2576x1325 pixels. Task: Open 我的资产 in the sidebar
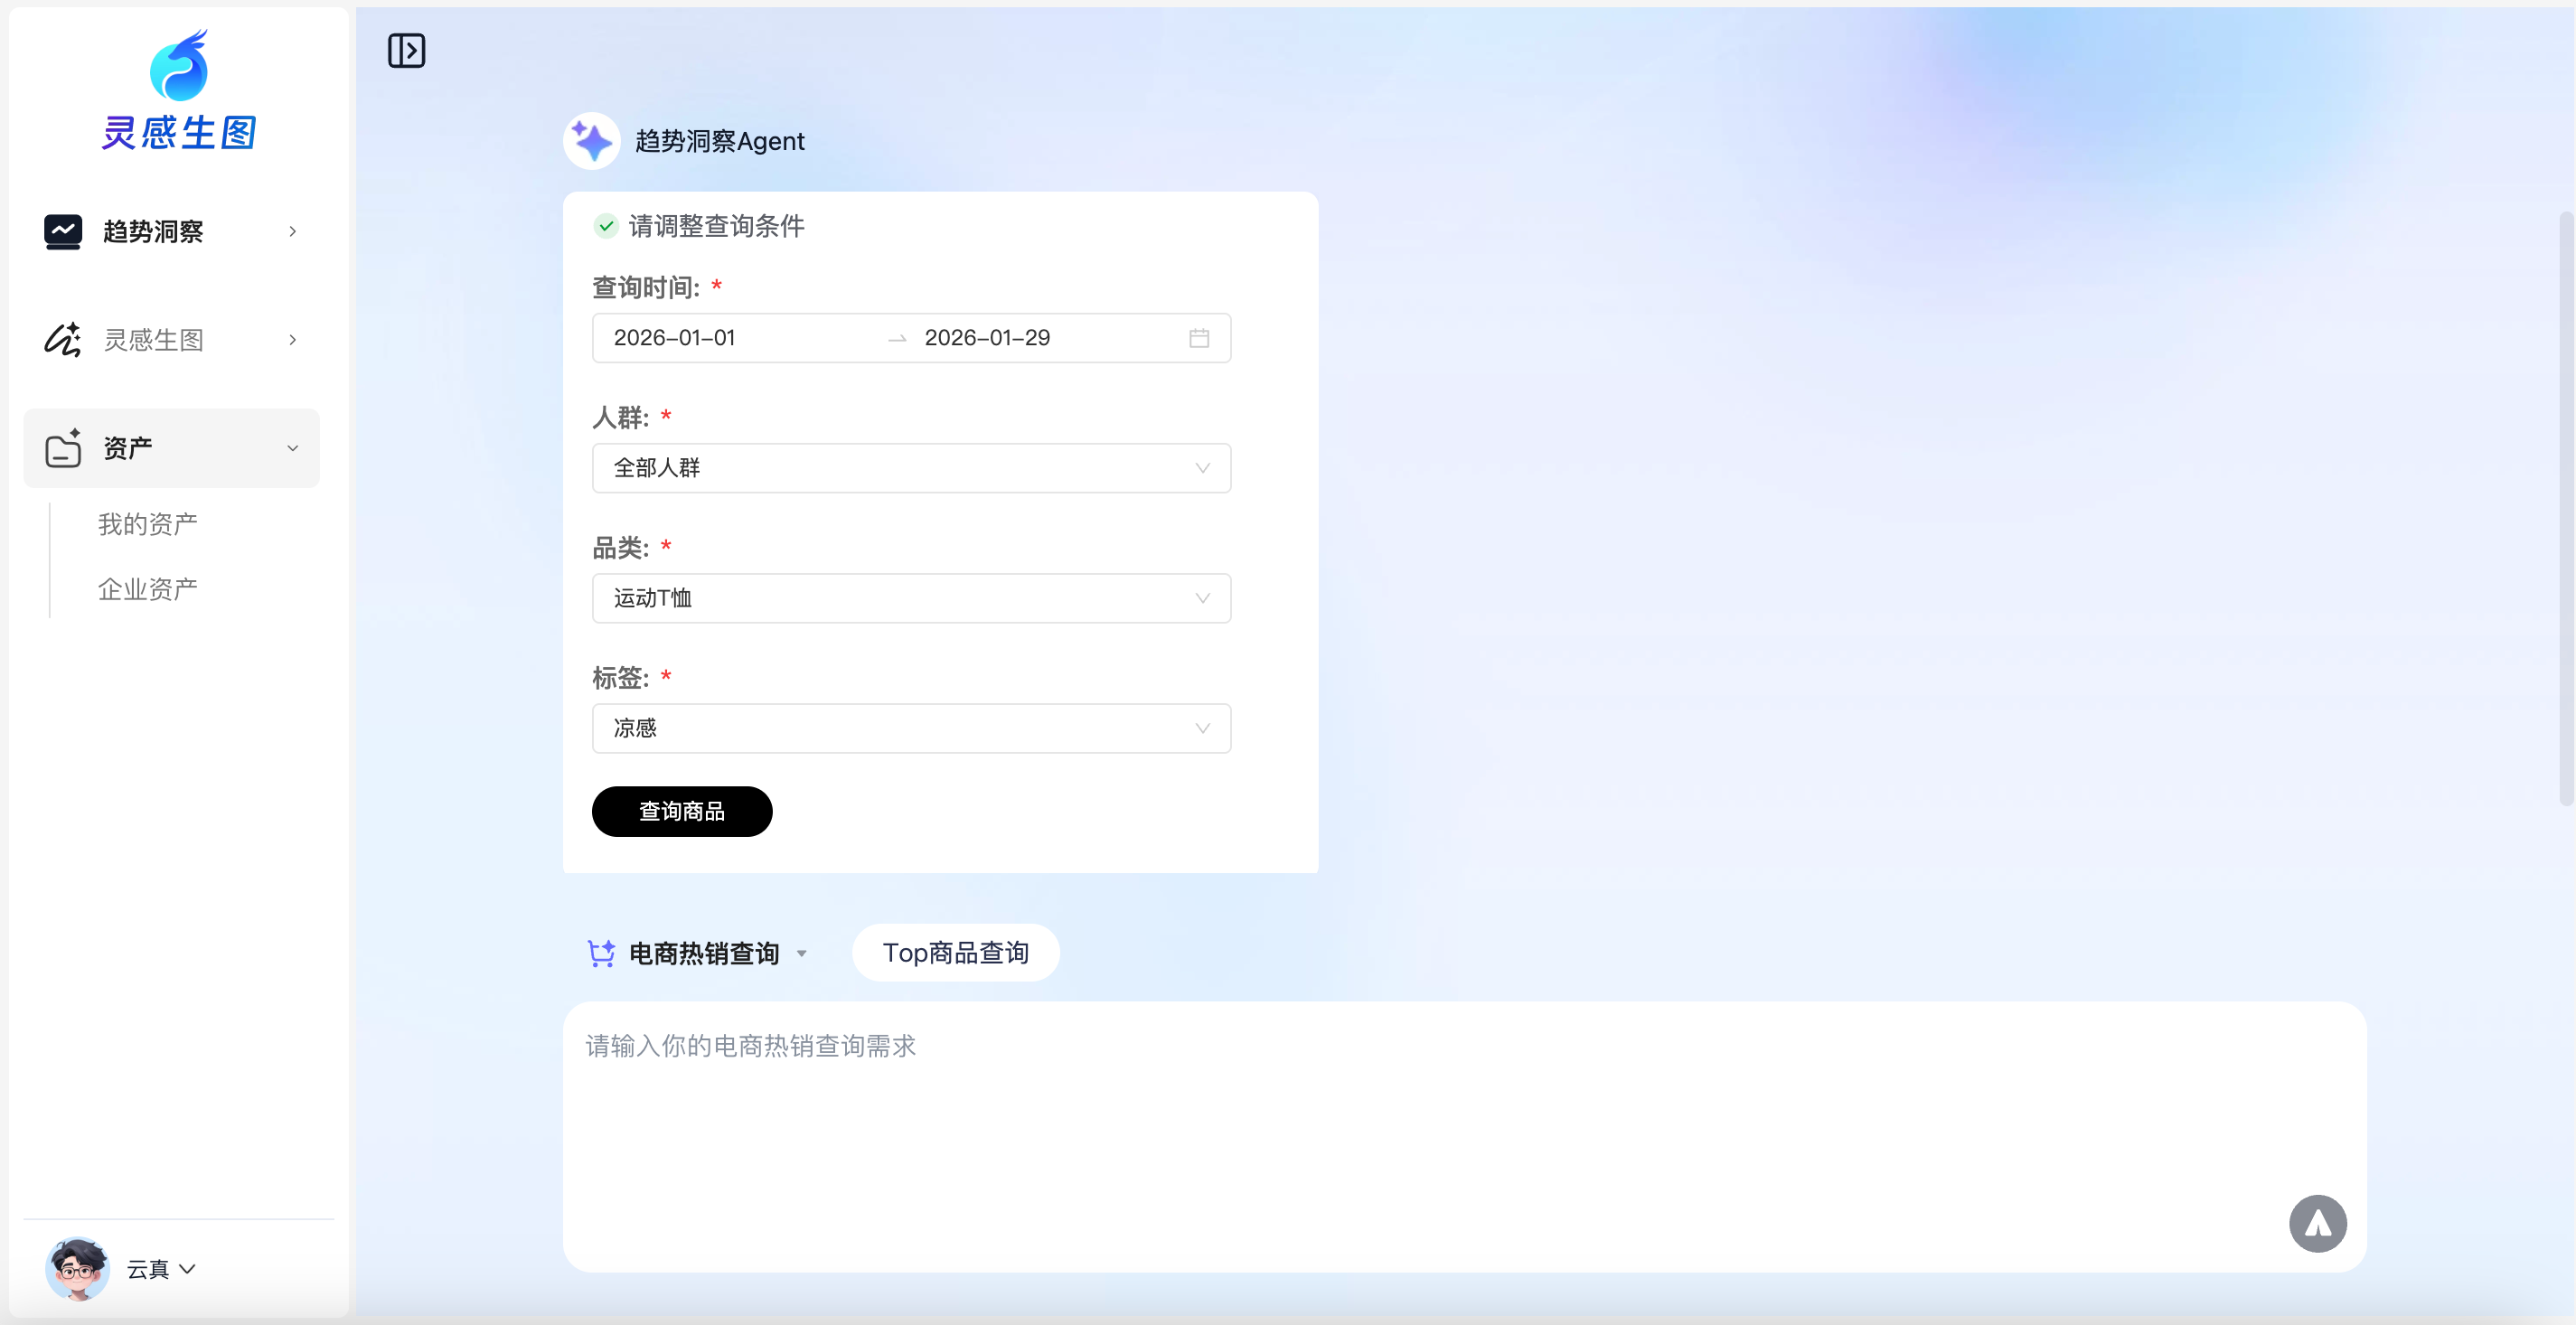pyautogui.click(x=148, y=524)
